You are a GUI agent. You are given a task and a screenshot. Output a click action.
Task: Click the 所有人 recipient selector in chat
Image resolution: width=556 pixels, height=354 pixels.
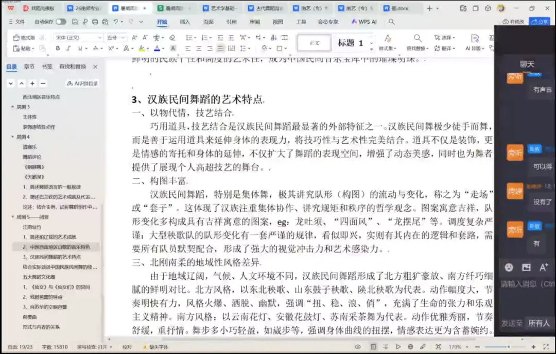click(538, 323)
